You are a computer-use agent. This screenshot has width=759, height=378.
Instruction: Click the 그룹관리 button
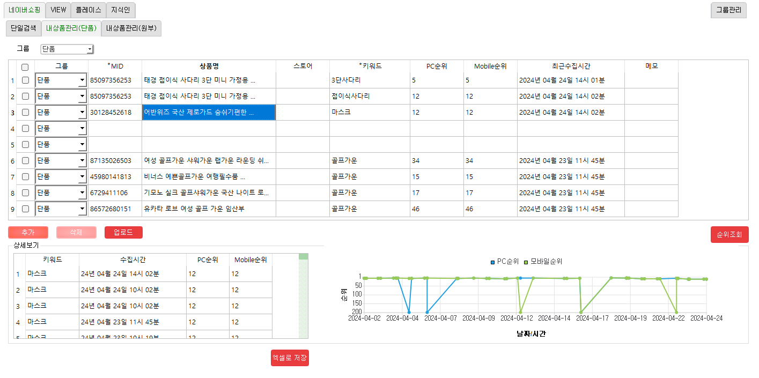[728, 10]
